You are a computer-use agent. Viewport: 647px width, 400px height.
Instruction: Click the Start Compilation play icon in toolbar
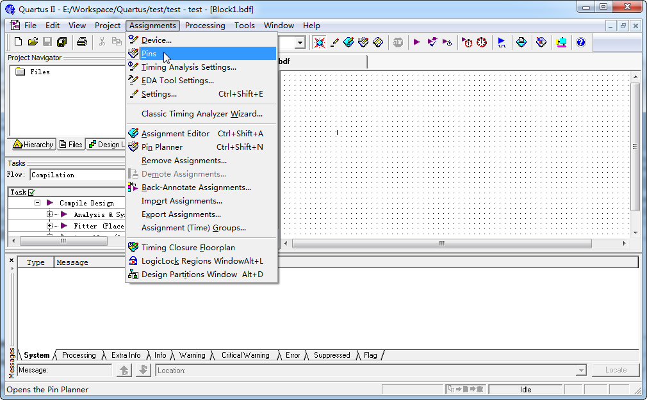point(417,42)
